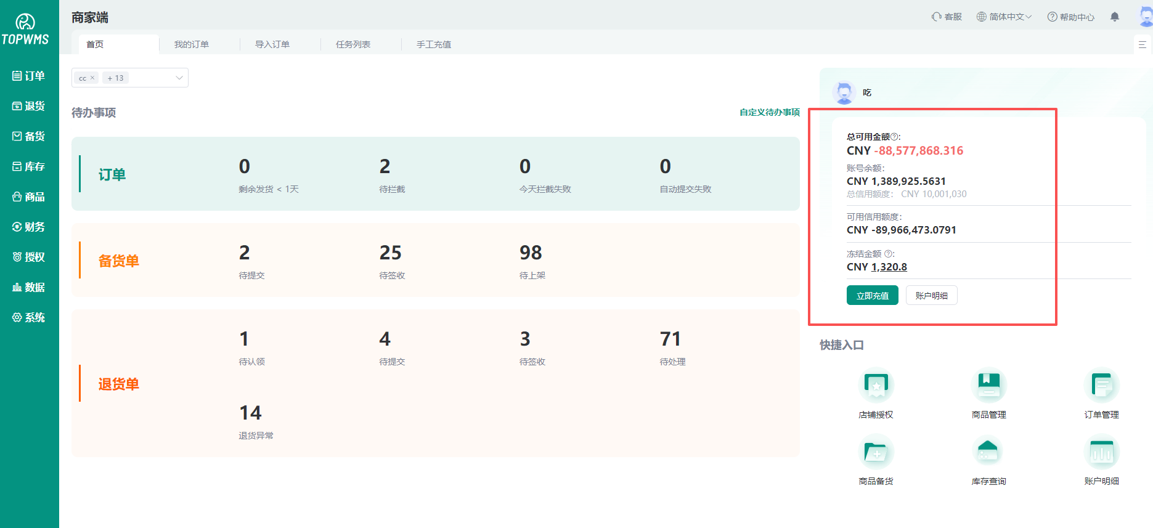Screen dimensions: 1153x528
Task: Open the 系统 sidebar menu
Action: tap(29, 317)
